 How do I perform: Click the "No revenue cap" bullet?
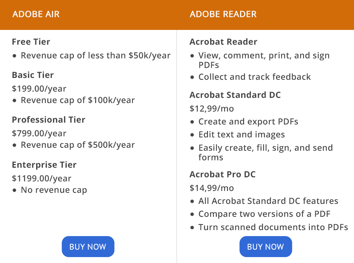tap(54, 190)
